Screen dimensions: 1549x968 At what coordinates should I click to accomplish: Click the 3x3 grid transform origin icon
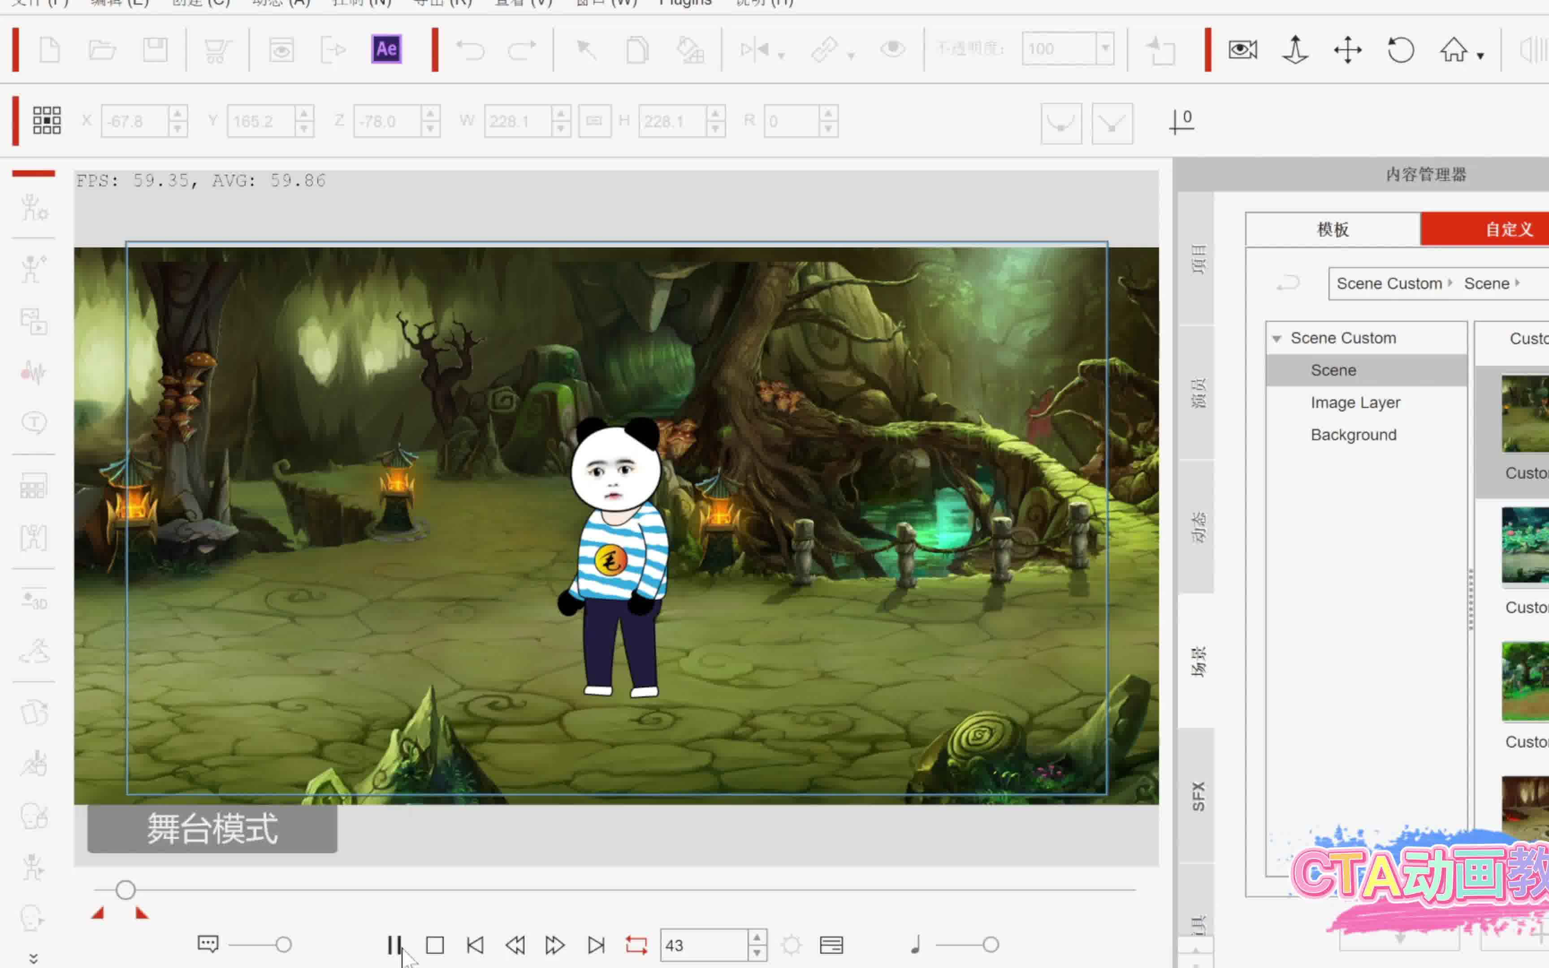pos(47,121)
